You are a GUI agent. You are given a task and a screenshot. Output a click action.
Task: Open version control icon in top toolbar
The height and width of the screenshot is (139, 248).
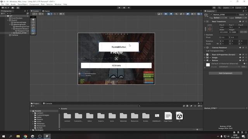click(18, 8)
